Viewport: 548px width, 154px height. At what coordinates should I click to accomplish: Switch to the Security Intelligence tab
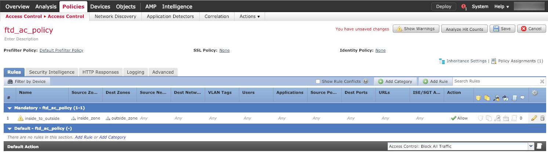(x=52, y=72)
